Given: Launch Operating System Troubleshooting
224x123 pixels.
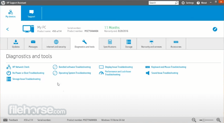Looking at the screenshot, I should tap(75, 73).
